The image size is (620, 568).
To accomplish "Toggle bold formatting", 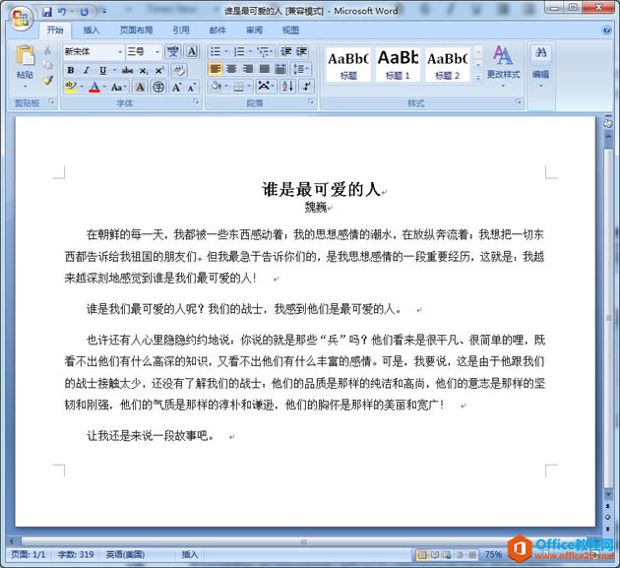I will 71,71.
